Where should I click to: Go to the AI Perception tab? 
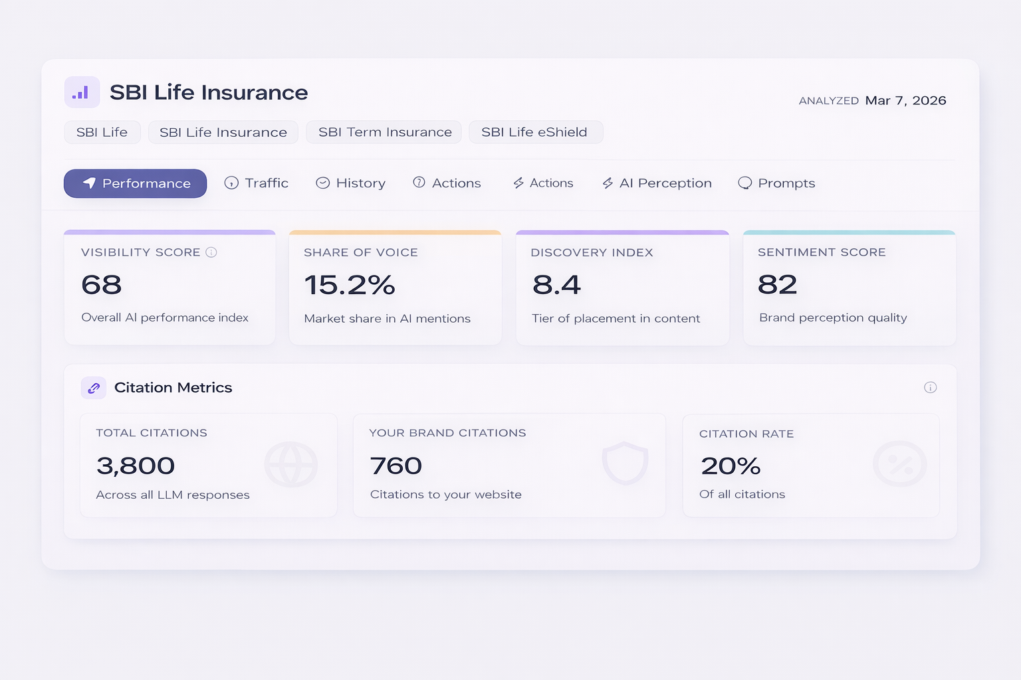[x=657, y=183]
